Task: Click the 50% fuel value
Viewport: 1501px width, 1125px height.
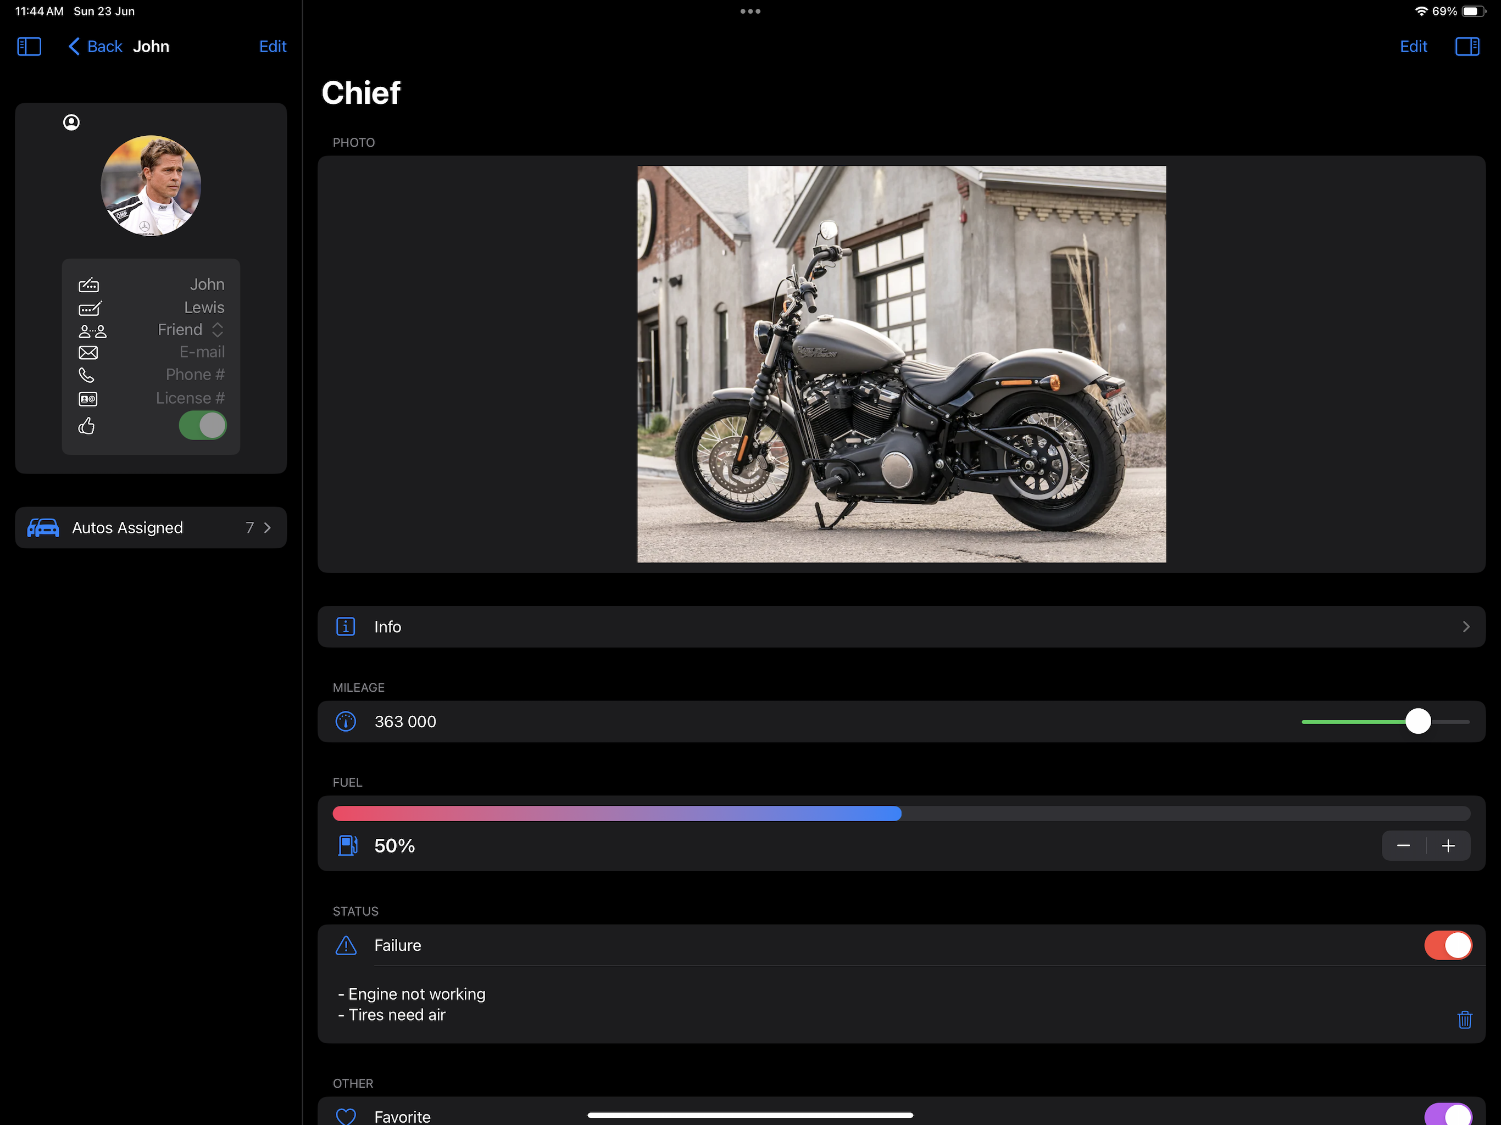Action: coord(394,845)
